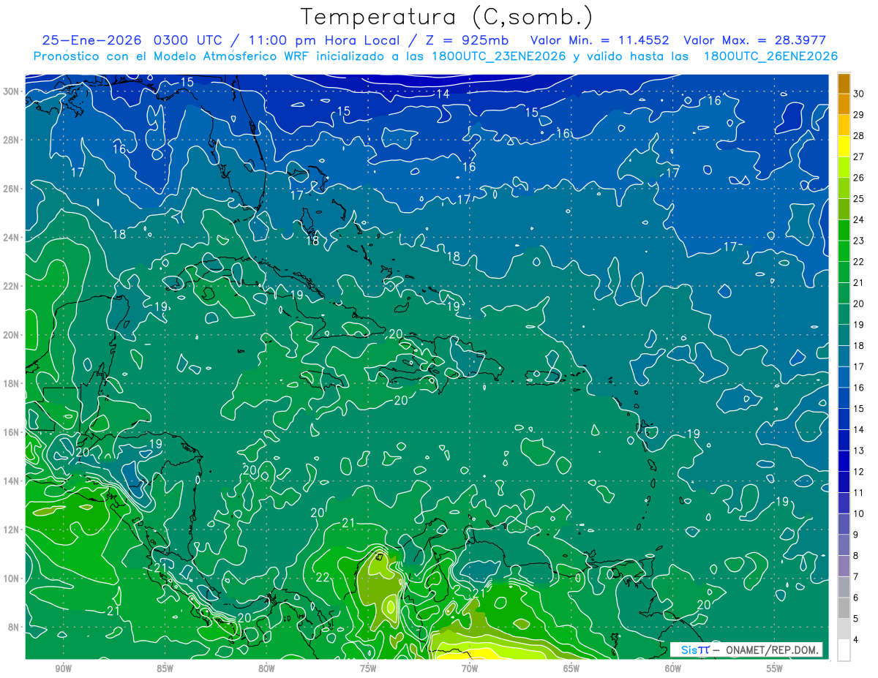This screenshot has height=678, width=878.
Task: Click the green swatch between 22 and 23
Action: tap(844, 251)
